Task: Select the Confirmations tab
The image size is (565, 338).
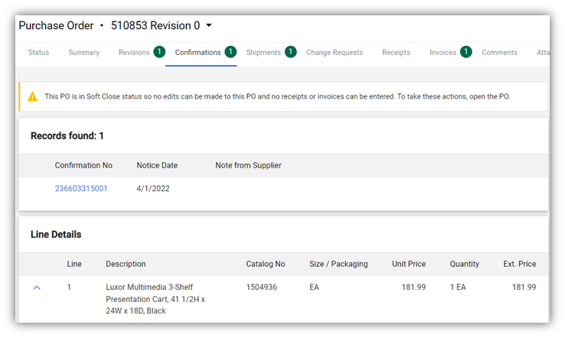Action: click(198, 53)
